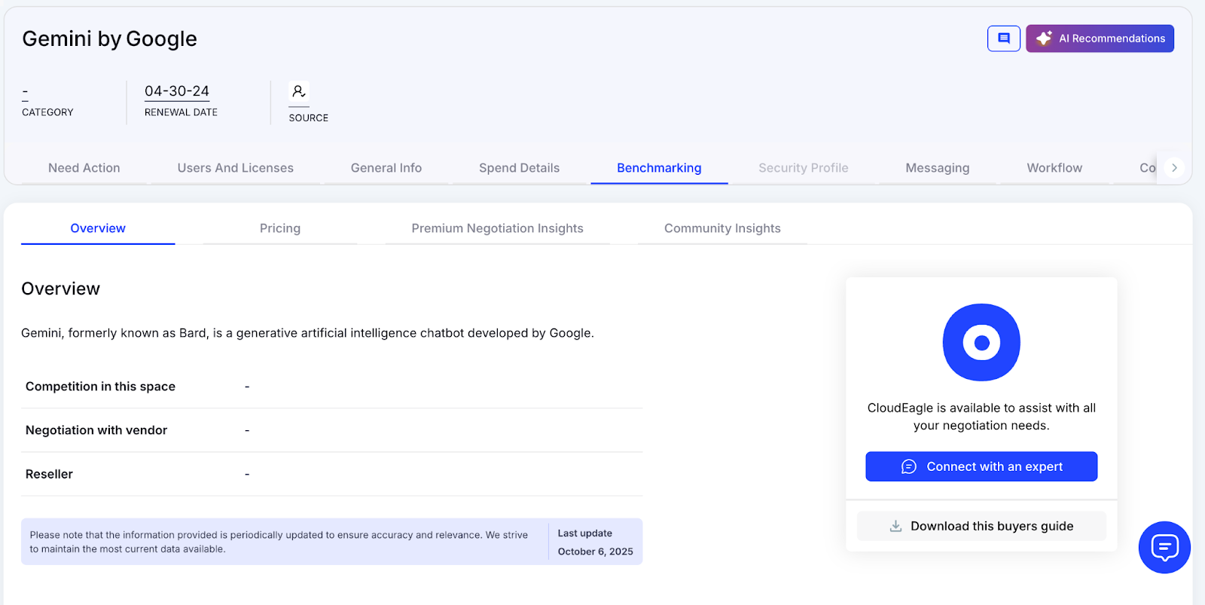Screen dimensions: 1205x605
Task: Click the download arrow icon
Action: [895, 526]
